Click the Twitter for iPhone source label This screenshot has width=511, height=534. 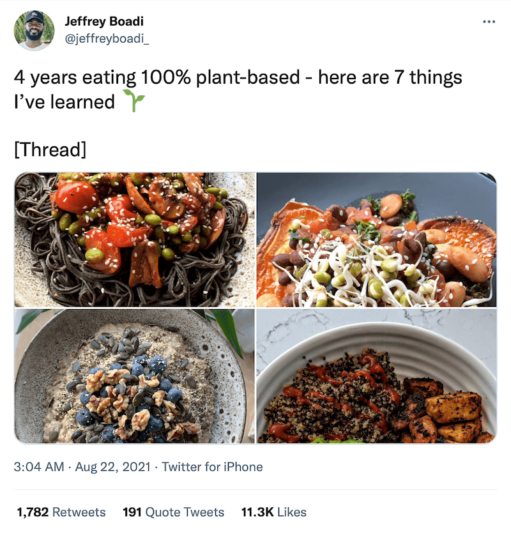[x=212, y=467]
